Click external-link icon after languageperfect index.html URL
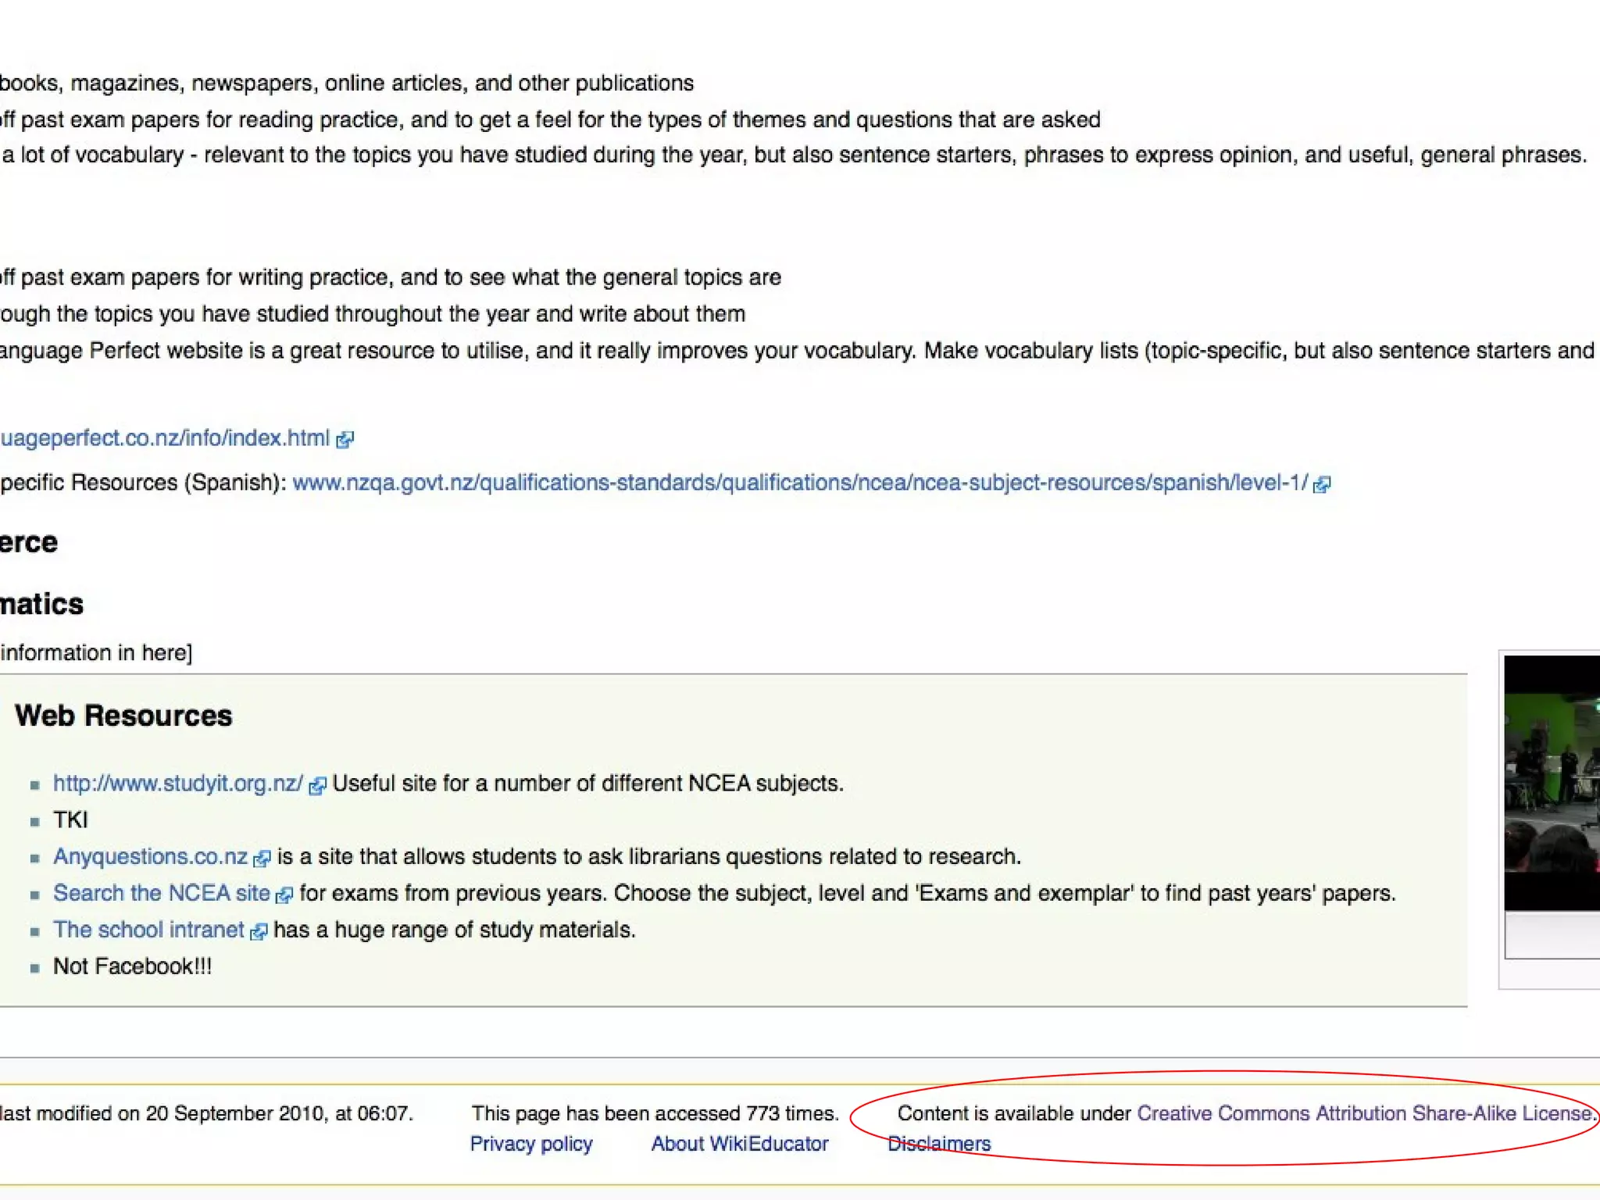 [345, 440]
